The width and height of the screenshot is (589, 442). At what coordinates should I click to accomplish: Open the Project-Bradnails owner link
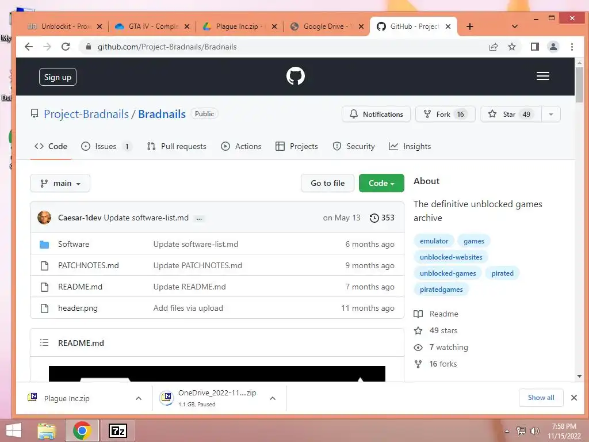pos(86,114)
